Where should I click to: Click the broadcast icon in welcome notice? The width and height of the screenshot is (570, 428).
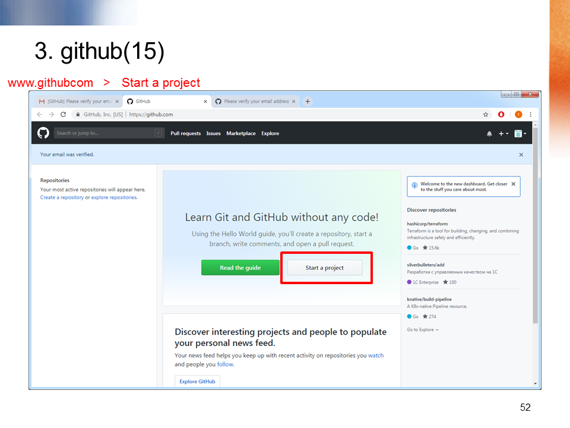(x=414, y=185)
